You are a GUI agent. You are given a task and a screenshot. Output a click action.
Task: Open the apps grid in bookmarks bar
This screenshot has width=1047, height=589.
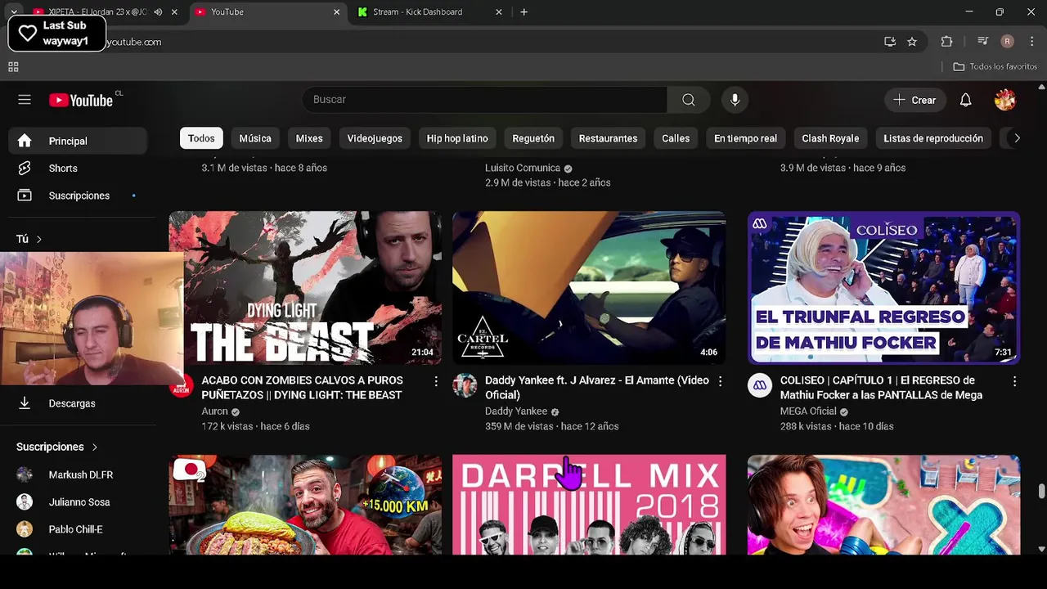pyautogui.click(x=13, y=67)
